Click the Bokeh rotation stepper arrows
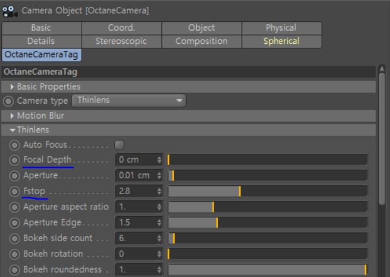The width and height of the screenshot is (390, 277). coord(160,254)
